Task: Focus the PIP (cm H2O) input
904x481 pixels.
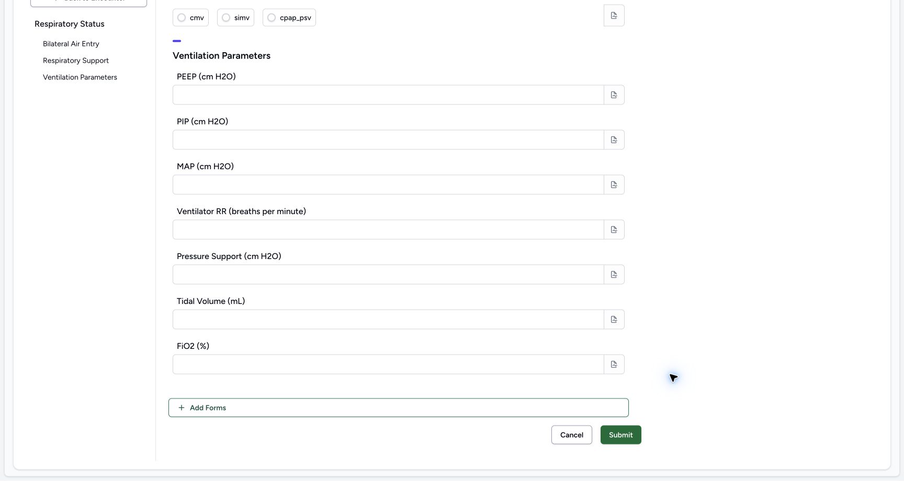Action: click(388, 140)
